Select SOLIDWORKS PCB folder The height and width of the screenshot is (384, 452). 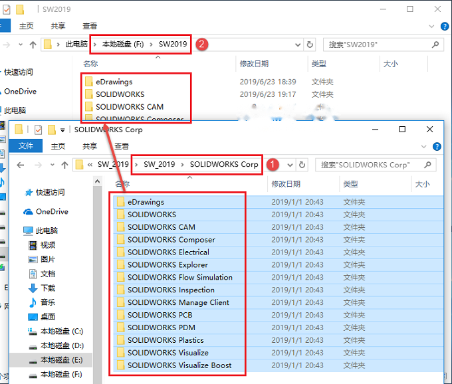(160, 315)
